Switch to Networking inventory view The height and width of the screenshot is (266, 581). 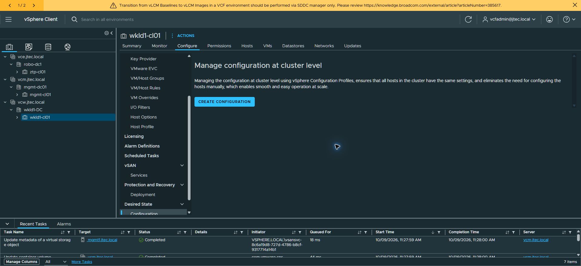pos(68,47)
